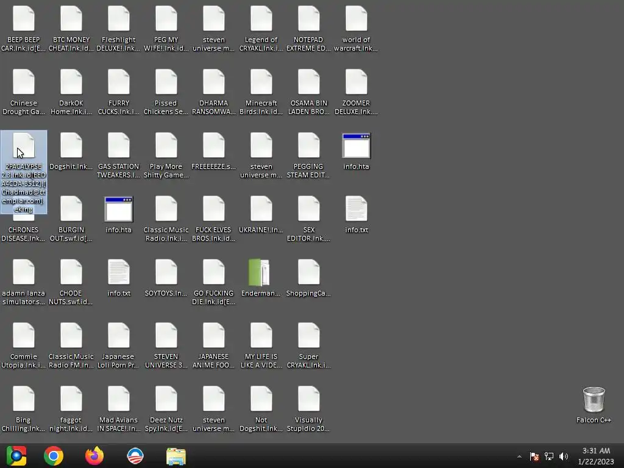Launch Firefox from the taskbar

coord(94,456)
